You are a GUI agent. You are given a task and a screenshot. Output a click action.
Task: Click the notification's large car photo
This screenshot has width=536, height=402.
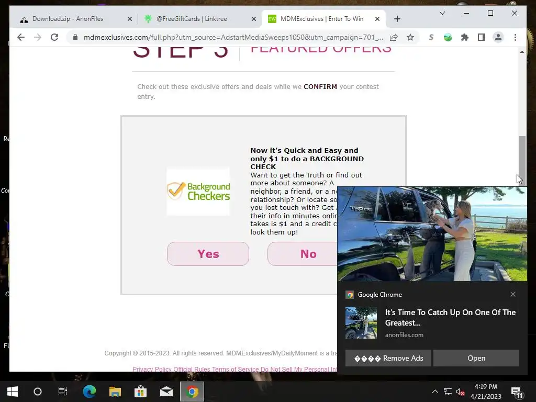point(432,234)
